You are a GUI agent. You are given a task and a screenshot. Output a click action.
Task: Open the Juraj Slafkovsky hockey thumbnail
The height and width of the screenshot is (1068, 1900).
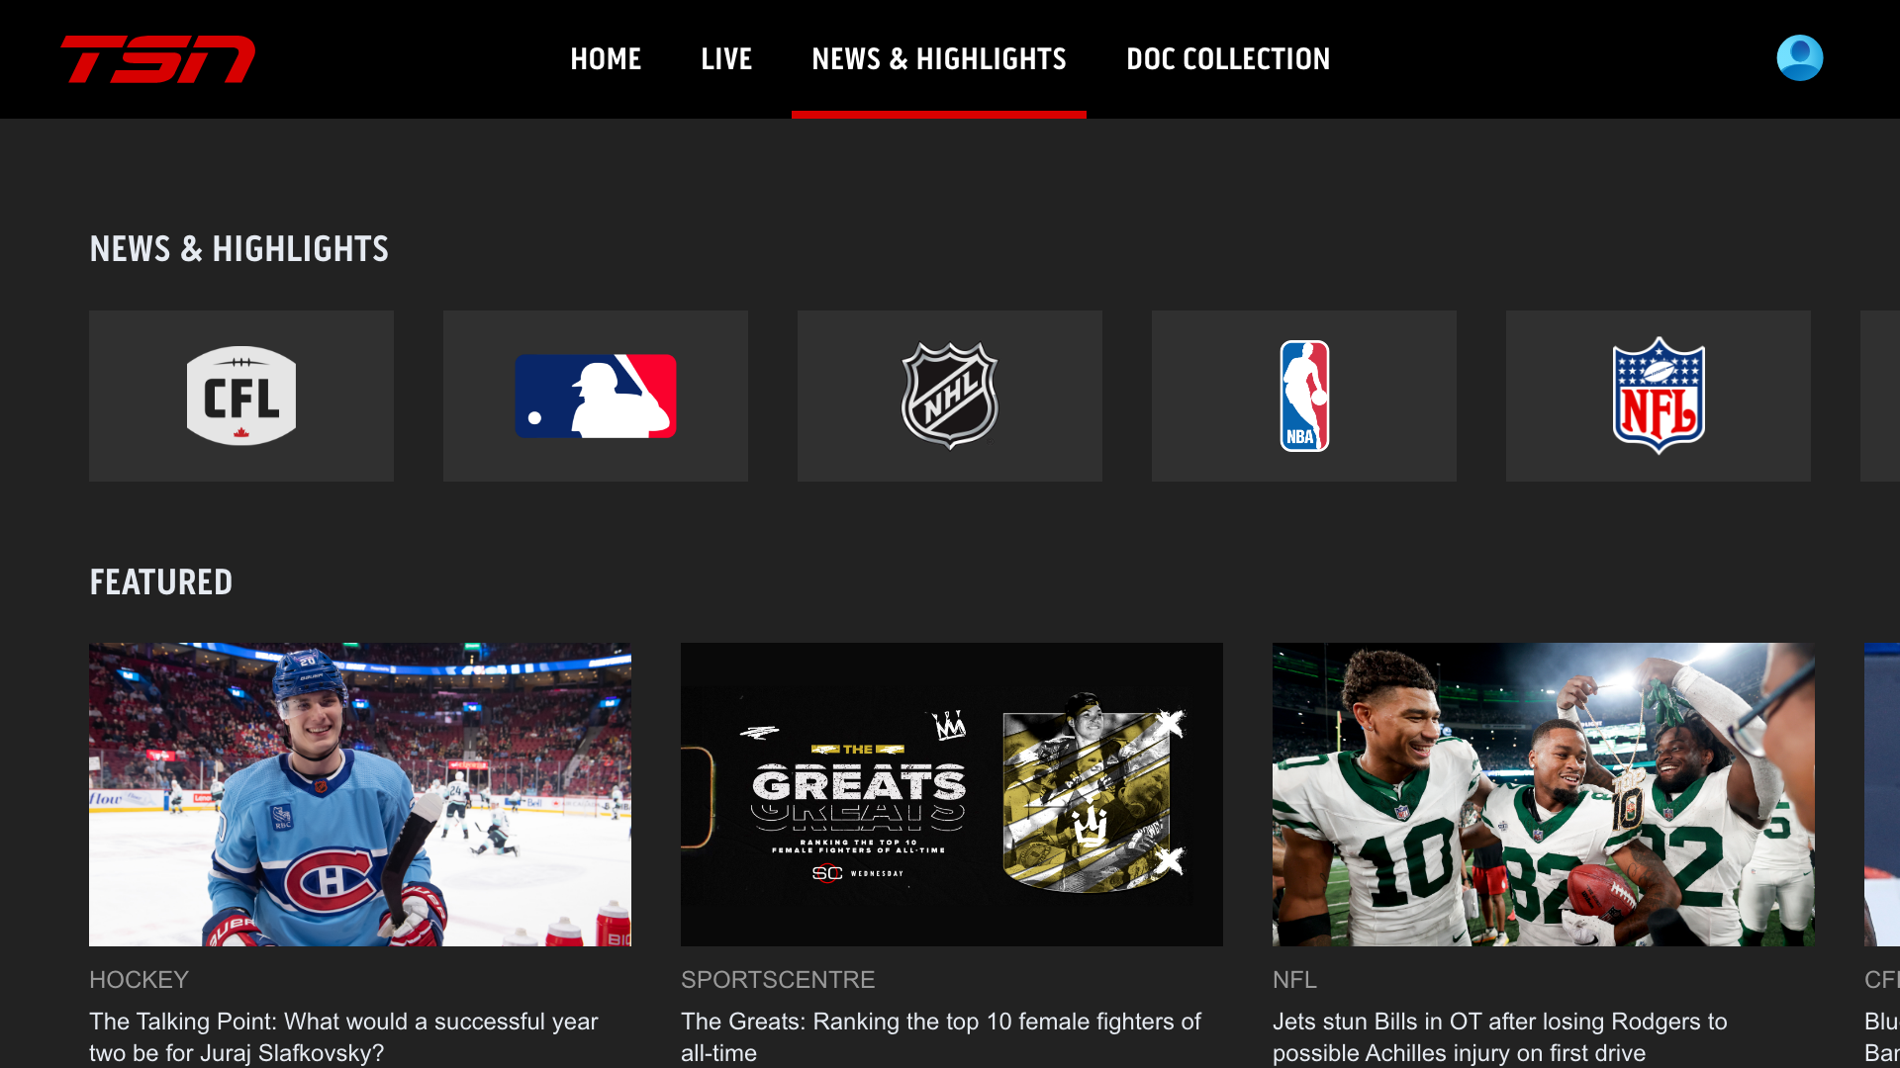[x=360, y=794]
